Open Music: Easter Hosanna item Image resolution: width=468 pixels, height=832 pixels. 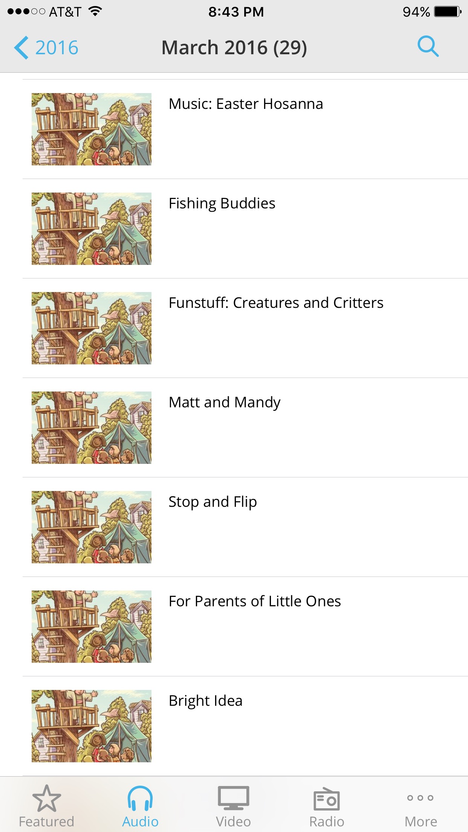point(245,129)
